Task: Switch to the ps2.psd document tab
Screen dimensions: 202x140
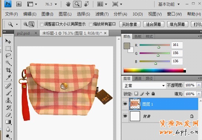Action: tap(23, 33)
